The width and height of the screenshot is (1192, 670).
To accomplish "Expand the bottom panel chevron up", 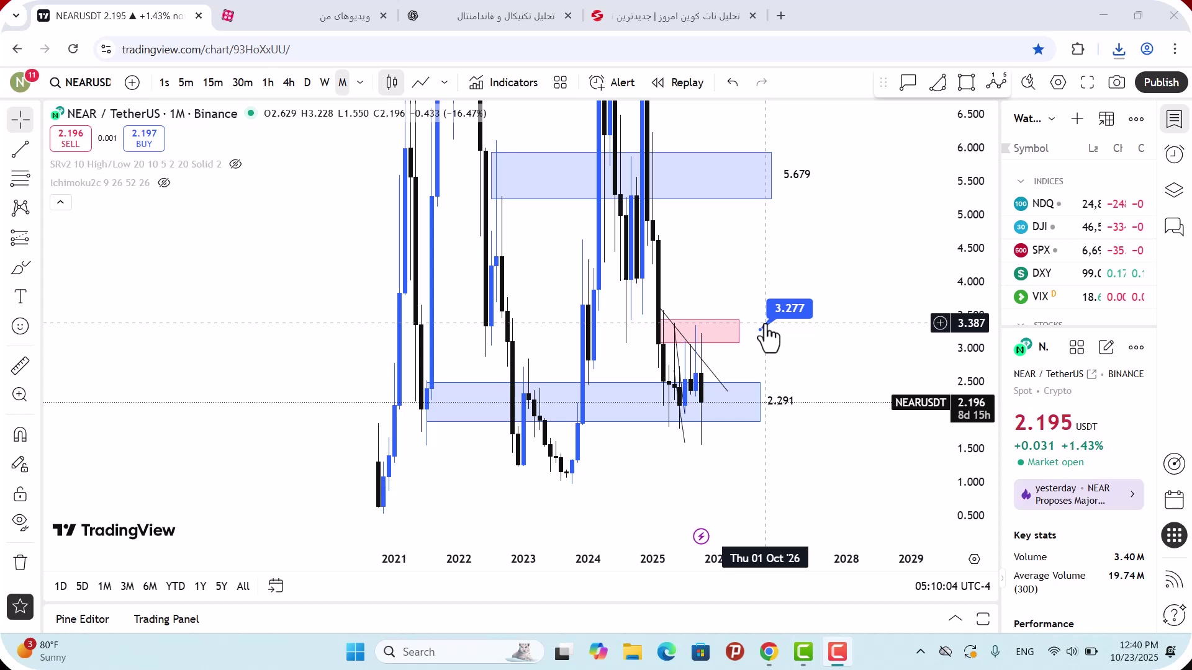I will tap(955, 619).
